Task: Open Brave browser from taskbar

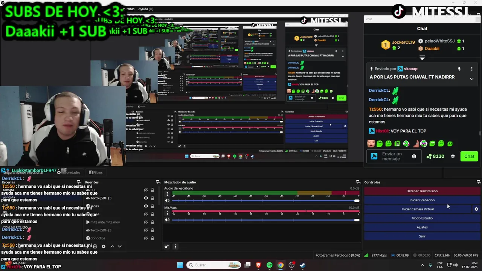Action: click(x=258, y=265)
